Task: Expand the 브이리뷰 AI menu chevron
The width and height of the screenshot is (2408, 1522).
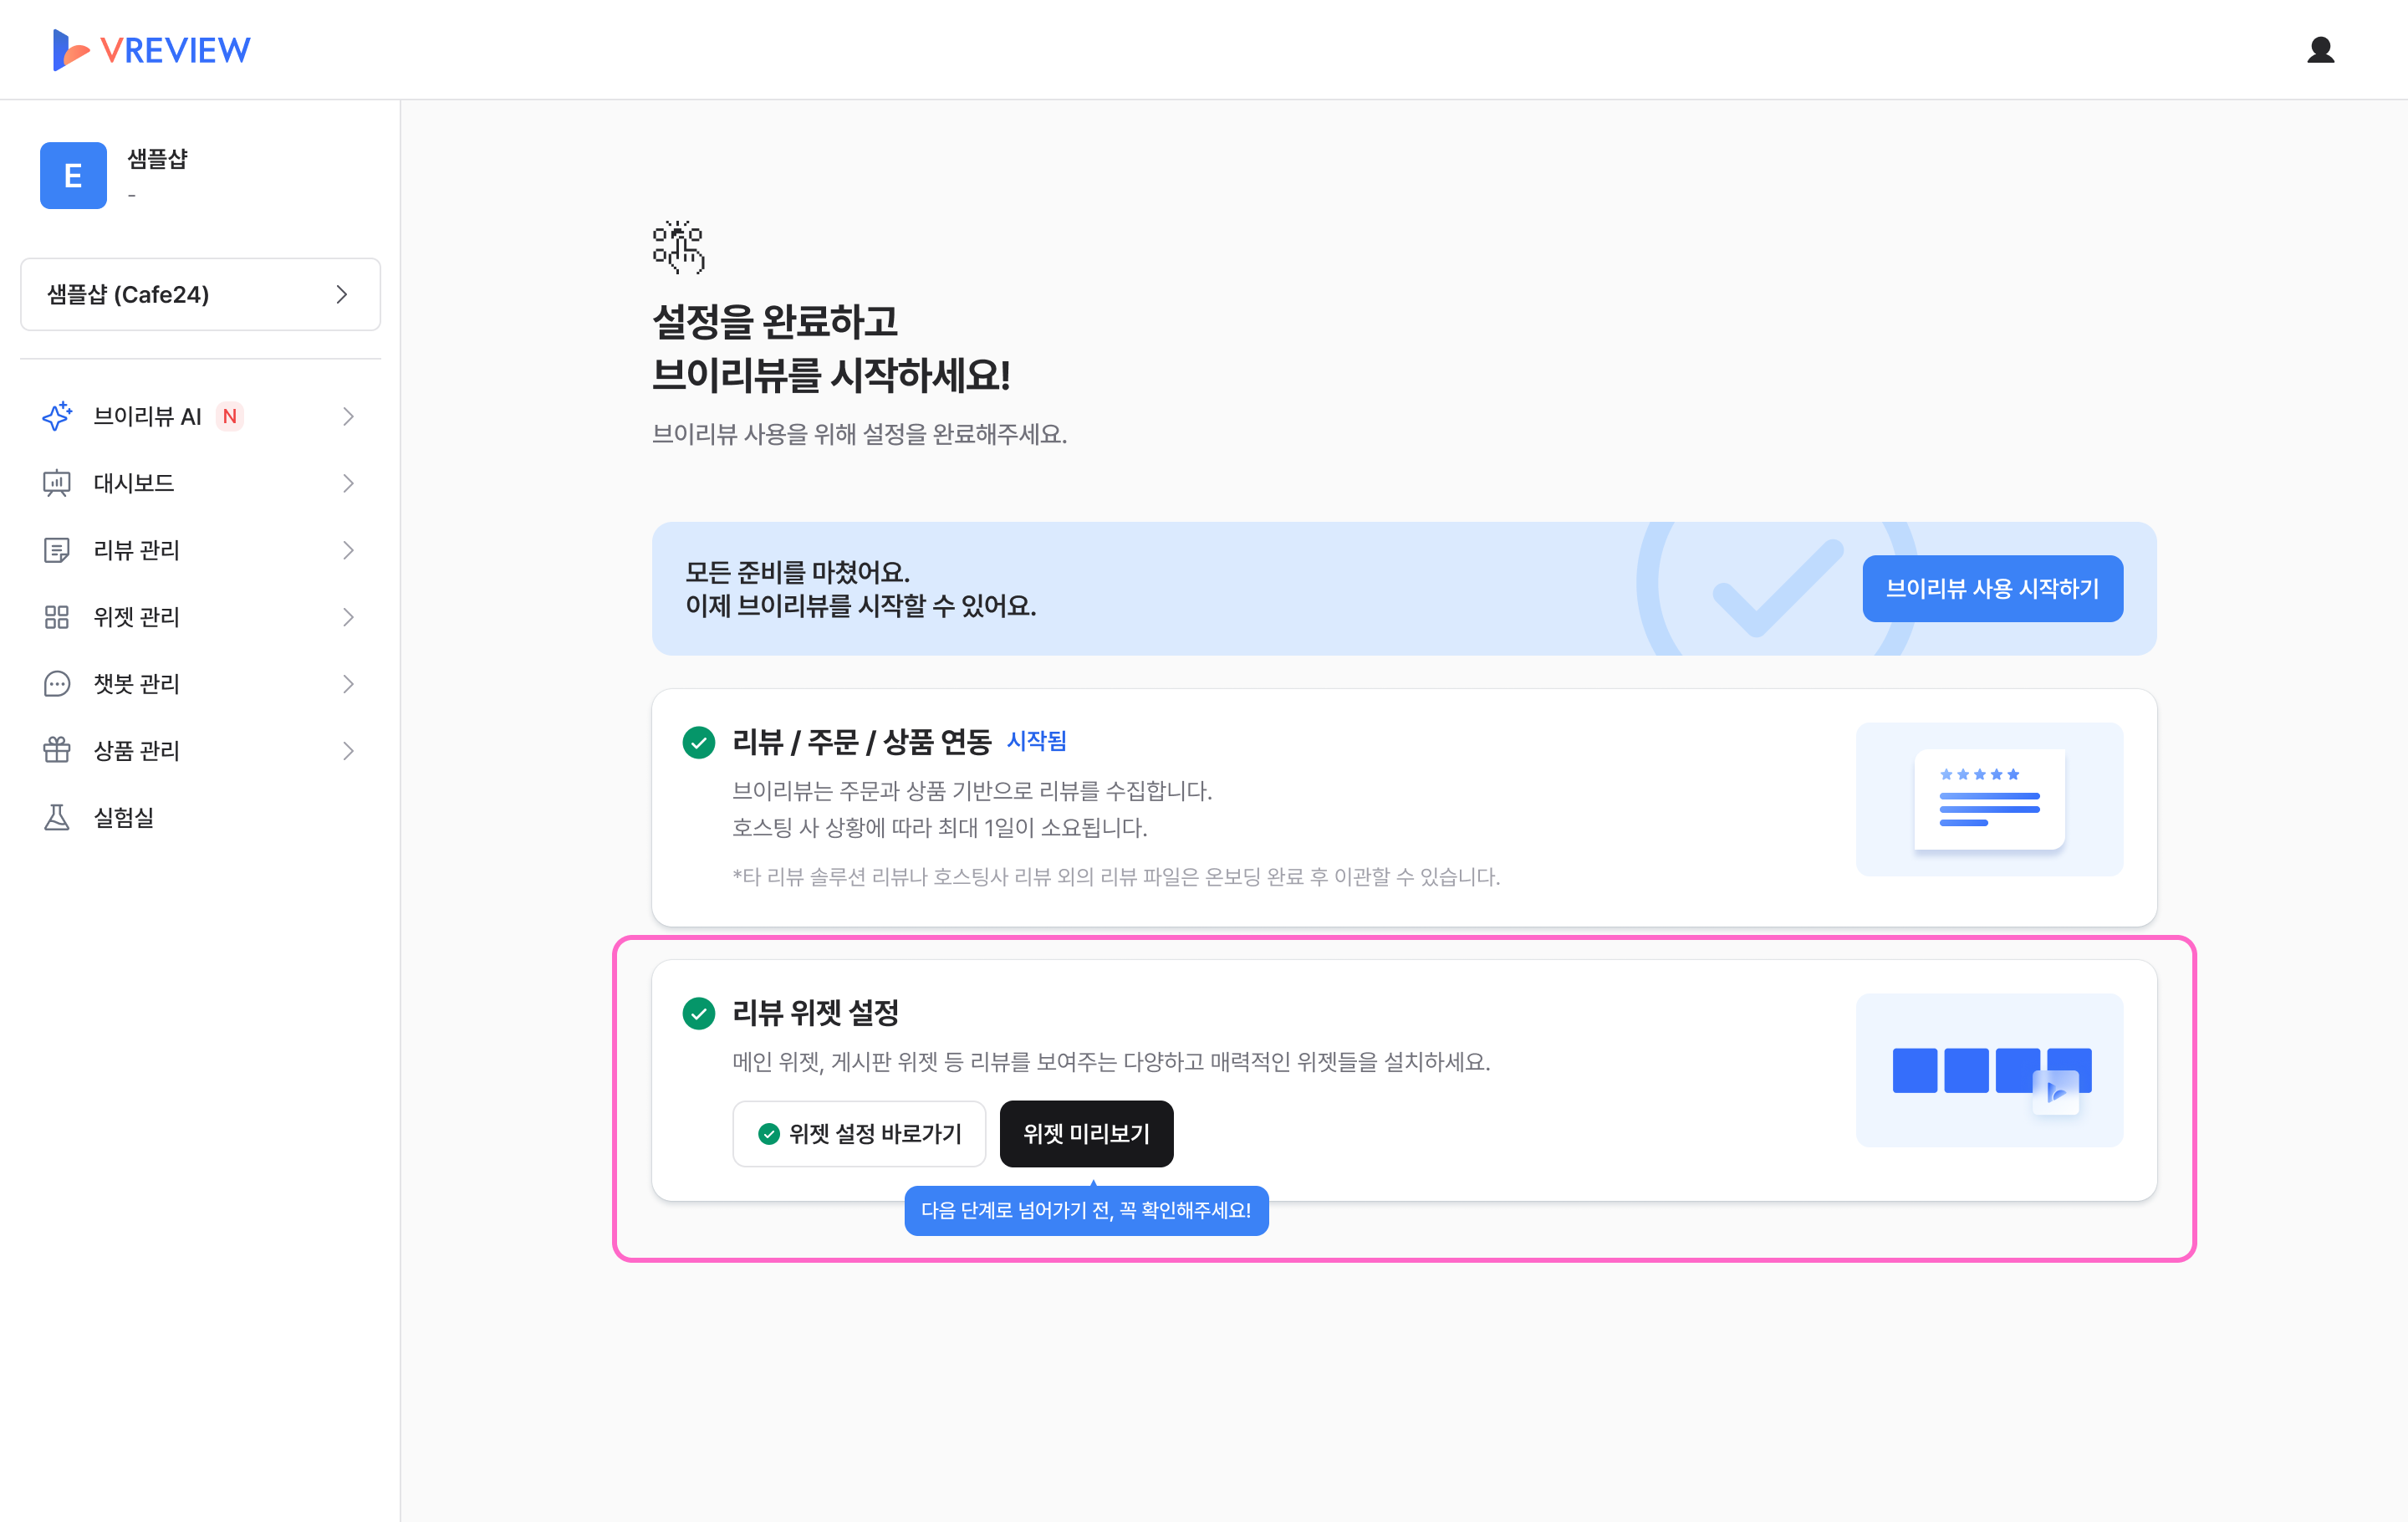Action: [348, 416]
